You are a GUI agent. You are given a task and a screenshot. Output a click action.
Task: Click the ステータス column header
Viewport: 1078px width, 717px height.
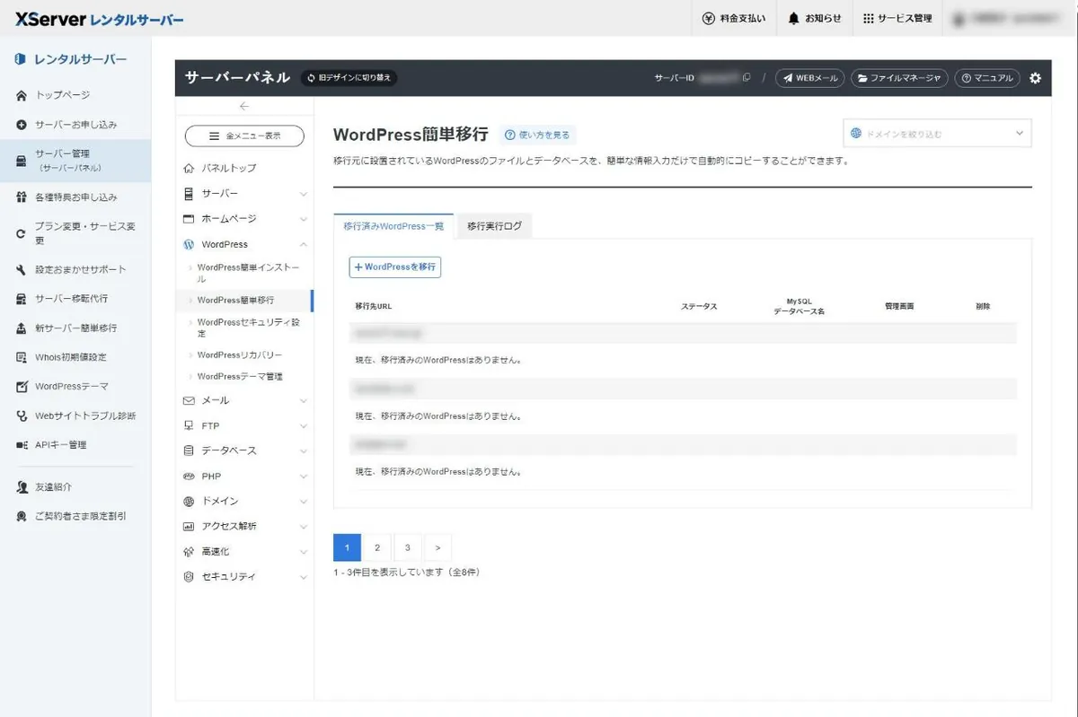click(699, 307)
